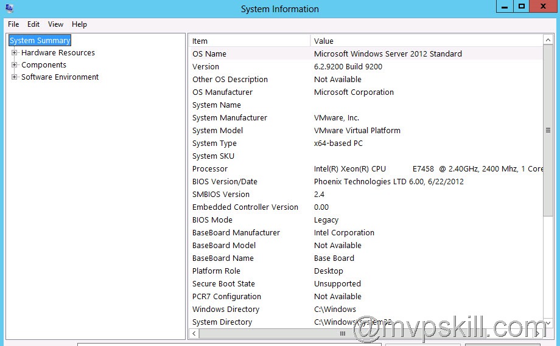Click the Secure Boot value Unsupported
The image size is (560, 346).
point(337,284)
